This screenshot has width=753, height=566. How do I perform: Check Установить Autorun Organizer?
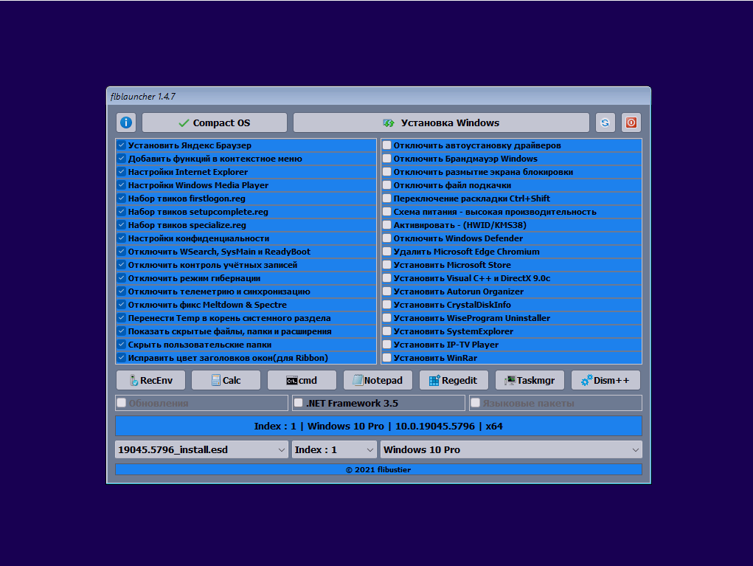pyautogui.click(x=387, y=291)
